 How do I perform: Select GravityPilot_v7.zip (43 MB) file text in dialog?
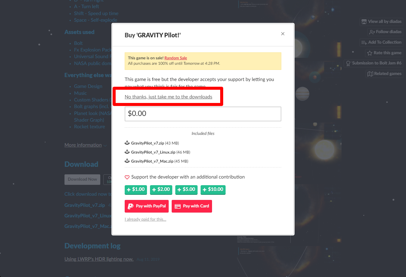click(x=155, y=143)
